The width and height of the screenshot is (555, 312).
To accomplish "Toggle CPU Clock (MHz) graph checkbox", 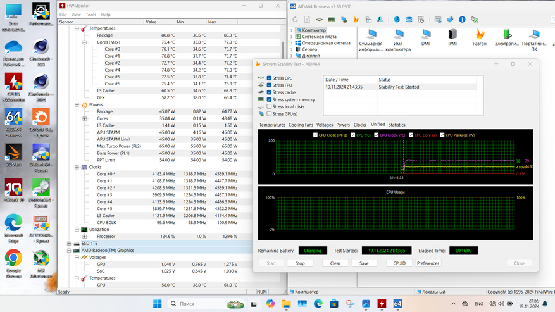I will click(315, 135).
